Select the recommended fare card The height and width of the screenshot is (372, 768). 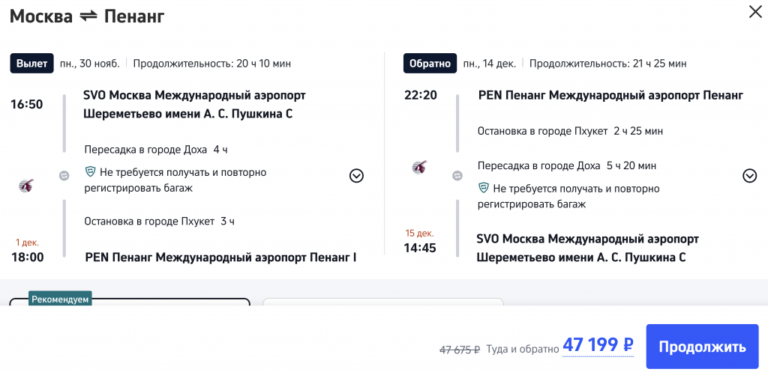point(129,302)
